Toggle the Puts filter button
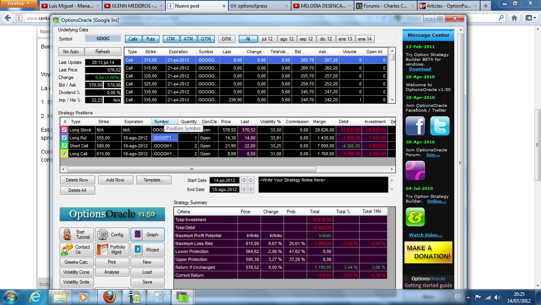This screenshot has height=305, width=541. 150,39
